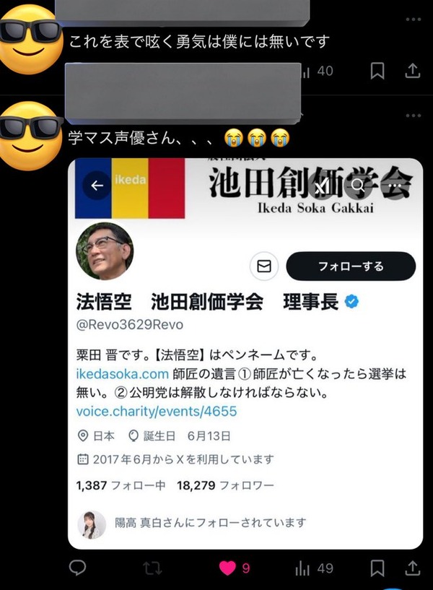Tap the back arrow on profile banner
Screen dimensions: 433x590
pyautogui.click(x=97, y=185)
